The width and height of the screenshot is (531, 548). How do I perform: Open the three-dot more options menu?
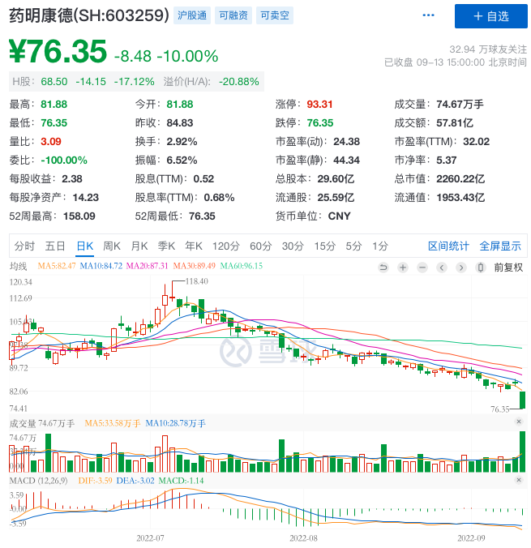(x=428, y=15)
